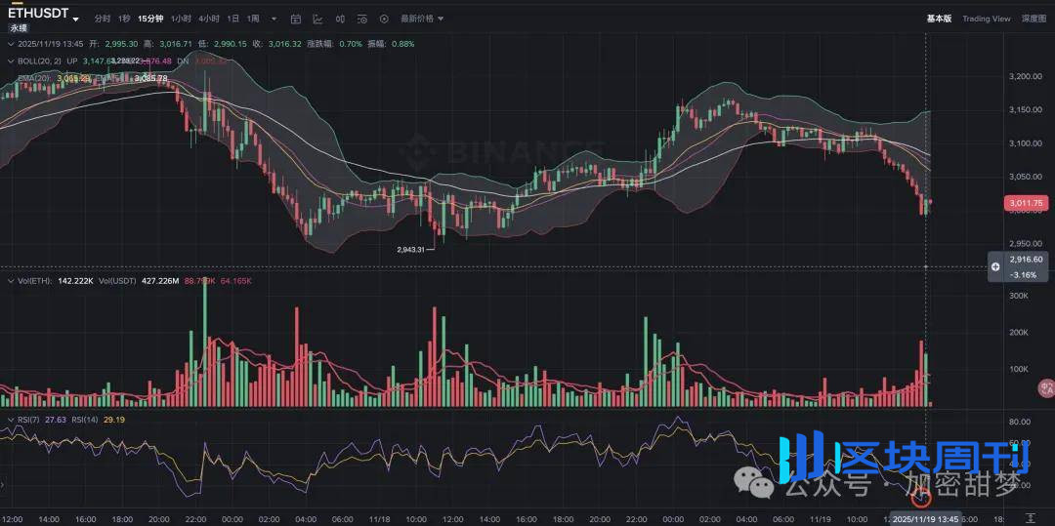Switch to the Trading View chart

[986, 19]
